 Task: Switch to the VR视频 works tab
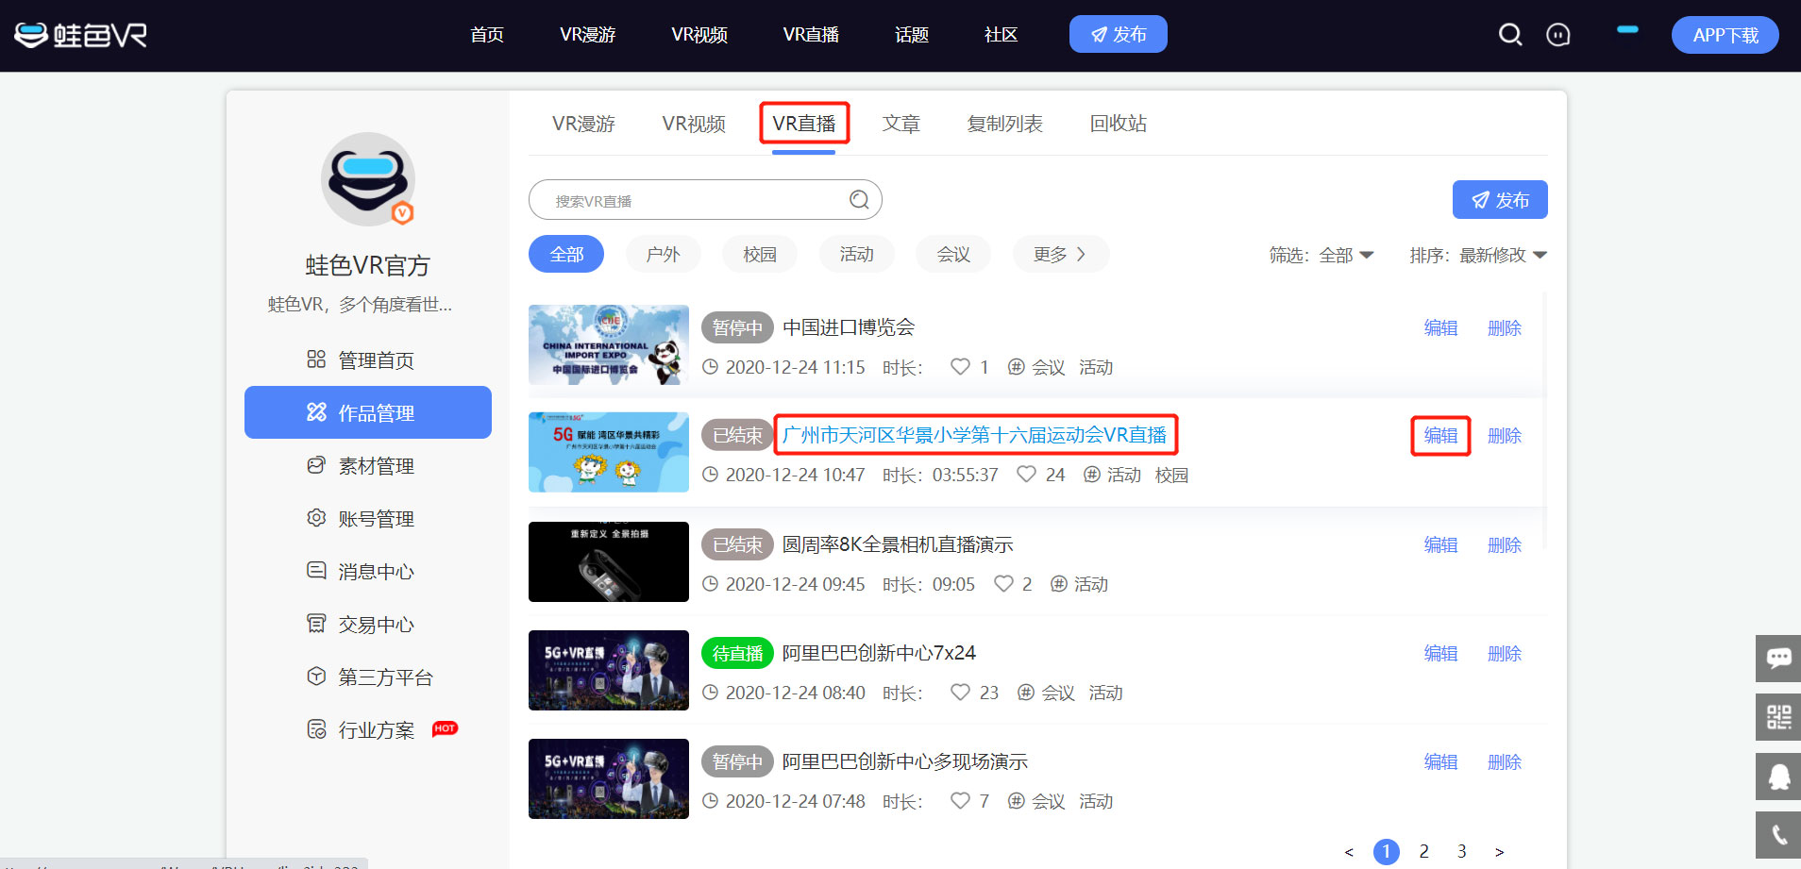[694, 124]
